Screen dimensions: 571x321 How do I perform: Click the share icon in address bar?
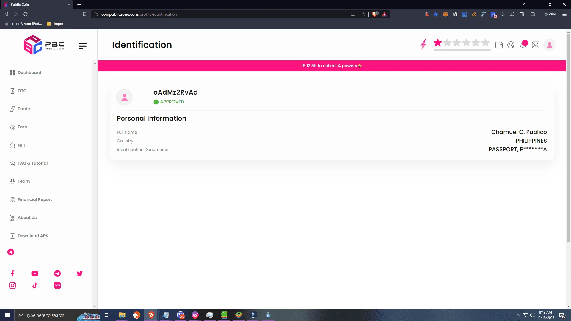point(363,14)
